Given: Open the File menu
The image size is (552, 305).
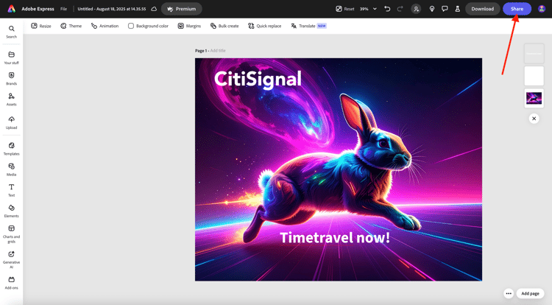Looking at the screenshot, I should 63,9.
